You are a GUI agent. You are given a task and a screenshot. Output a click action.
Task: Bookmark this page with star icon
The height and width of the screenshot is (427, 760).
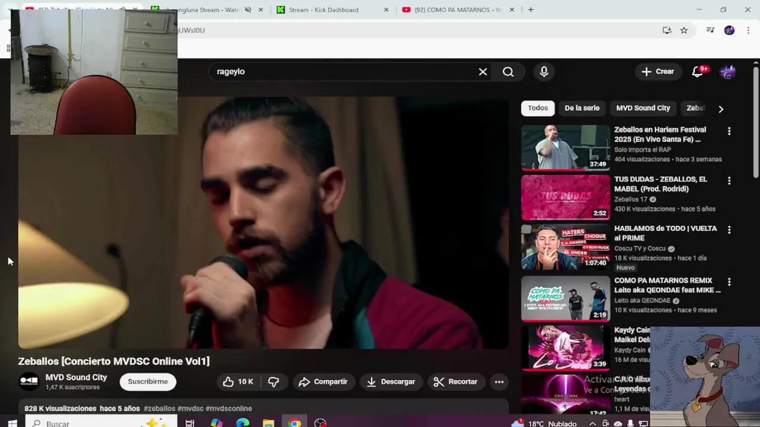[684, 30]
